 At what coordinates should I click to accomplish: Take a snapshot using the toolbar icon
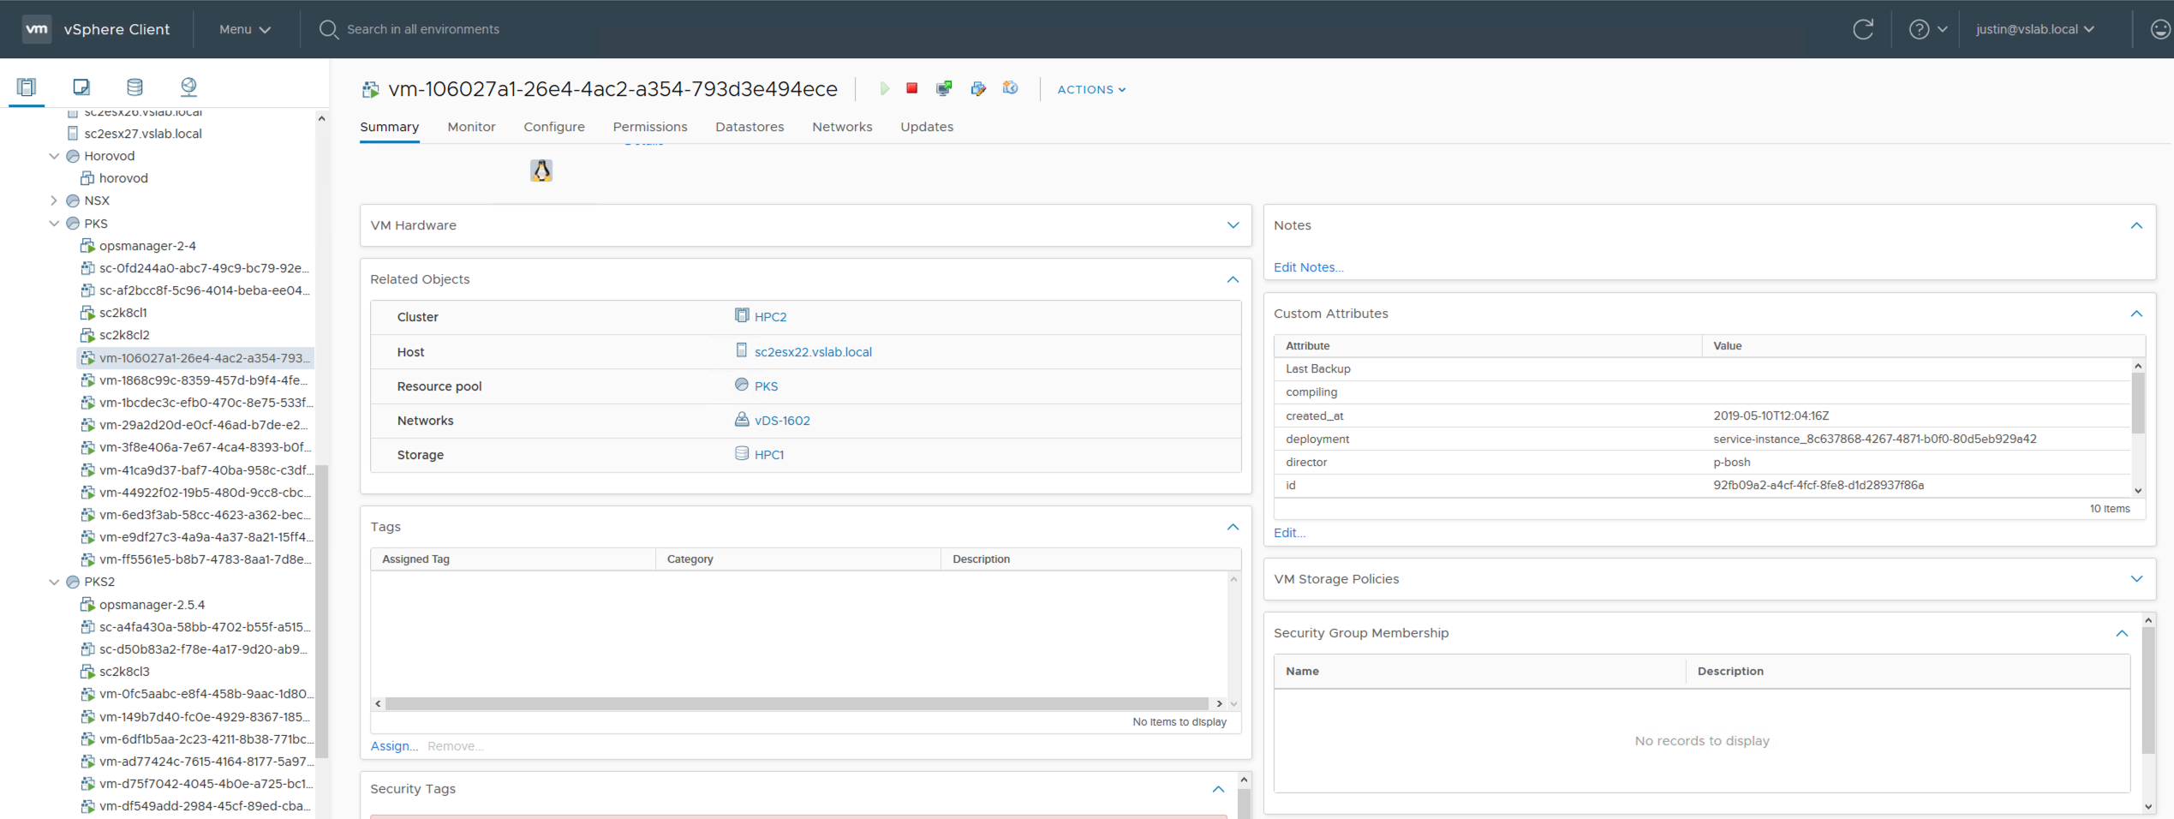click(x=1011, y=88)
